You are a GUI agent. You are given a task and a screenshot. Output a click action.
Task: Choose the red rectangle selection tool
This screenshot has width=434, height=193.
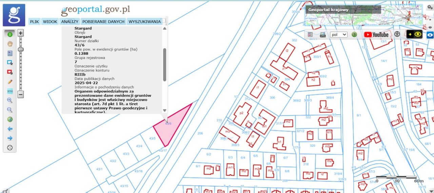(x=10, y=72)
